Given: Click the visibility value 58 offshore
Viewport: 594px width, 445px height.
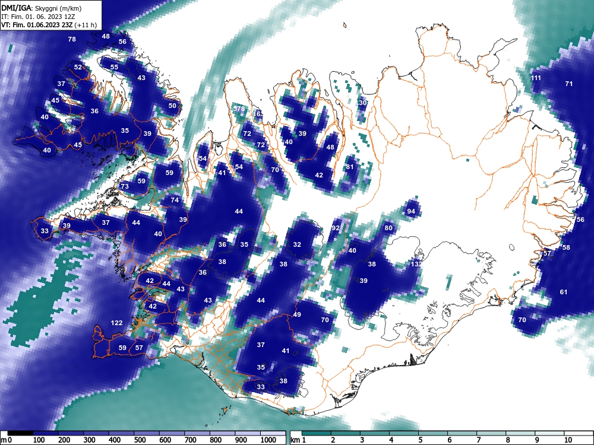Looking at the screenshot, I should (566, 247).
